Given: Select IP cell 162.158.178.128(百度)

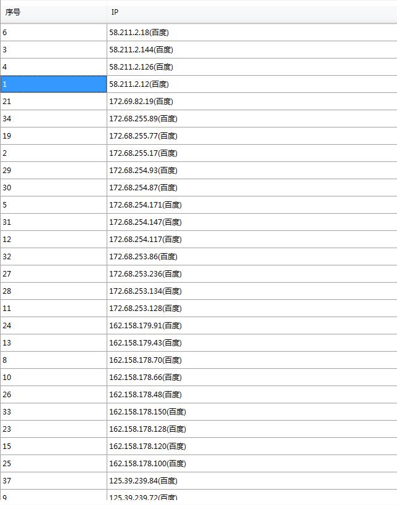Looking at the screenshot, I should [252, 429].
